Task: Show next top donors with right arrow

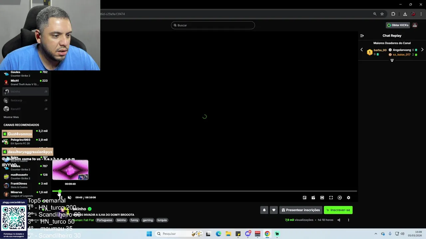Action: [x=422, y=50]
